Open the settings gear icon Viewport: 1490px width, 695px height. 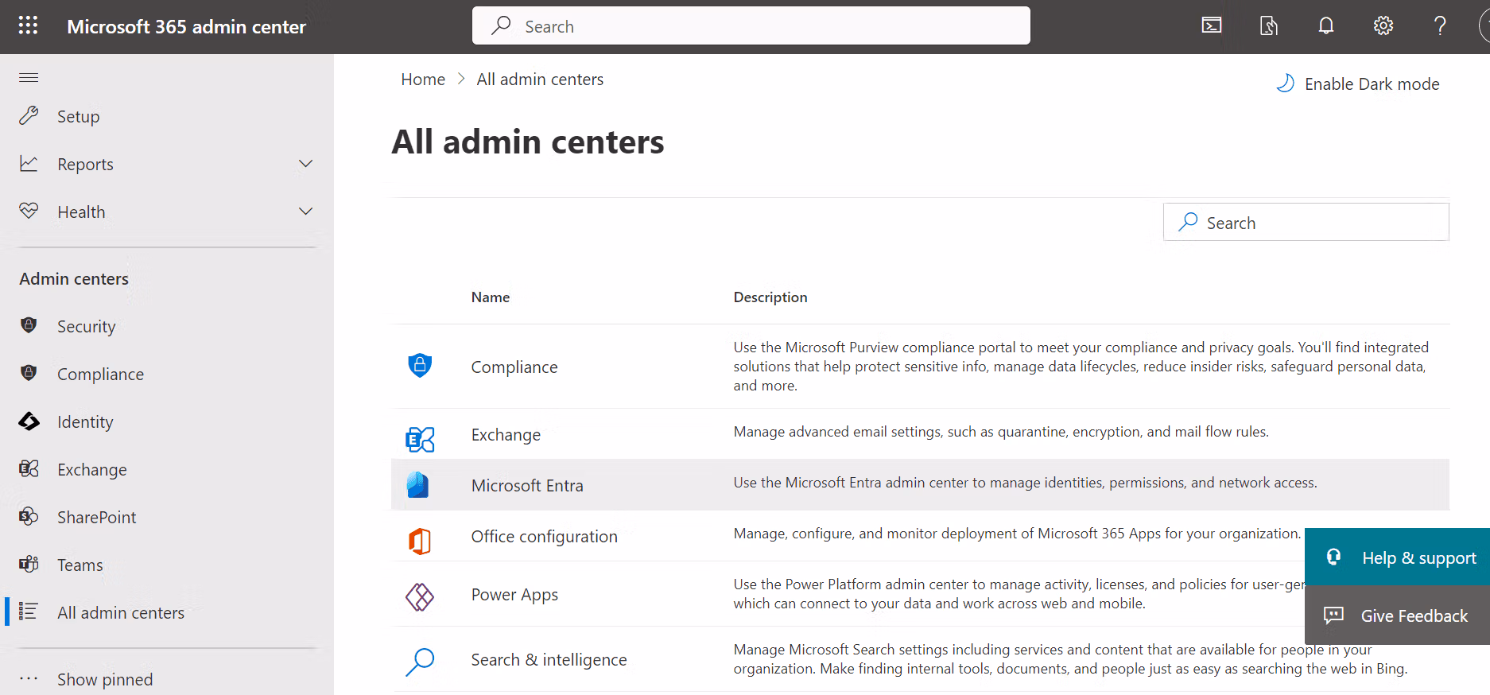(1383, 25)
